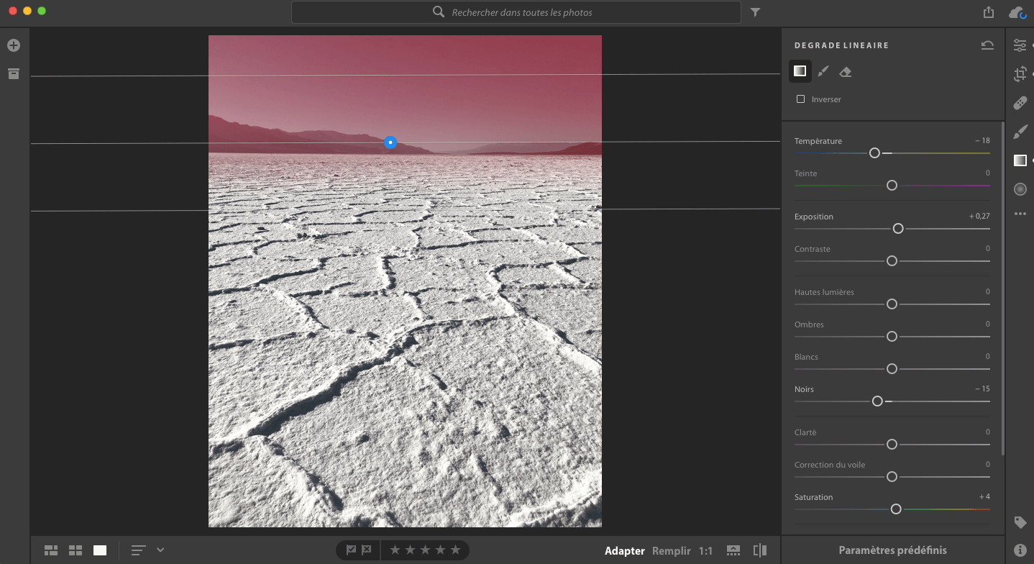Screen dimensions: 1034x564
Task: Click the add photos plus icon
Action: click(14, 45)
